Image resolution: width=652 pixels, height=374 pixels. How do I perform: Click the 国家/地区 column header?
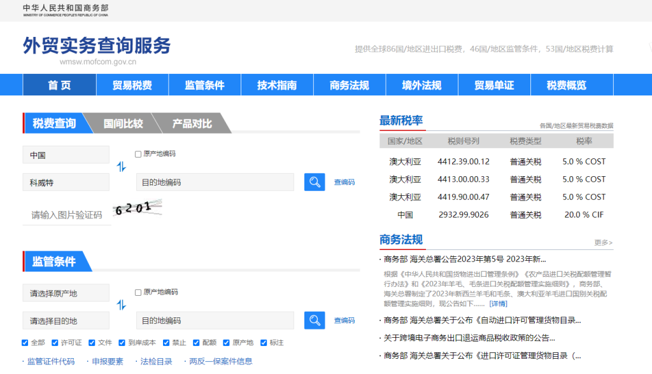405,141
